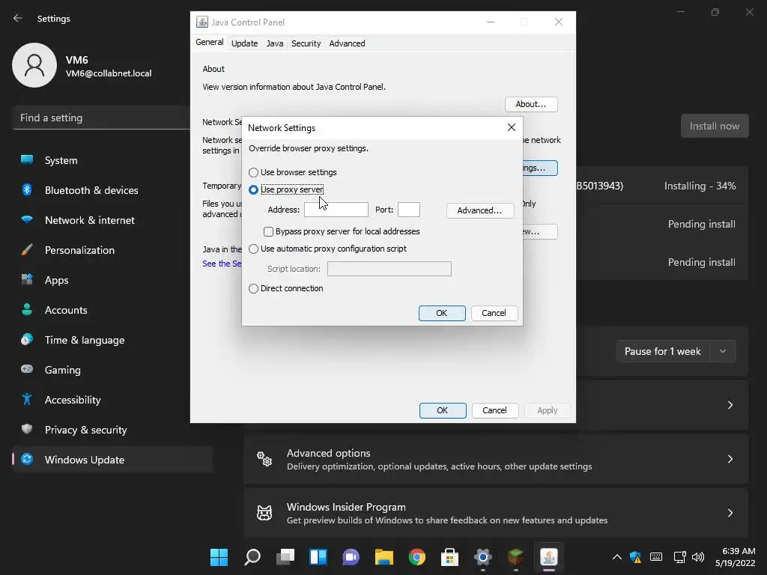The width and height of the screenshot is (767, 575).
Task: Click Pause for 1 week button
Action: [x=663, y=352]
